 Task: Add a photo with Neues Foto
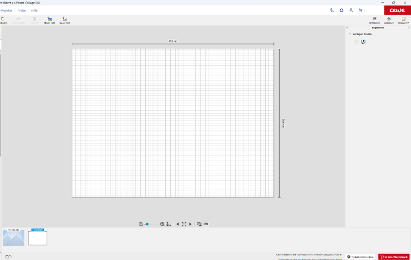click(x=49, y=21)
